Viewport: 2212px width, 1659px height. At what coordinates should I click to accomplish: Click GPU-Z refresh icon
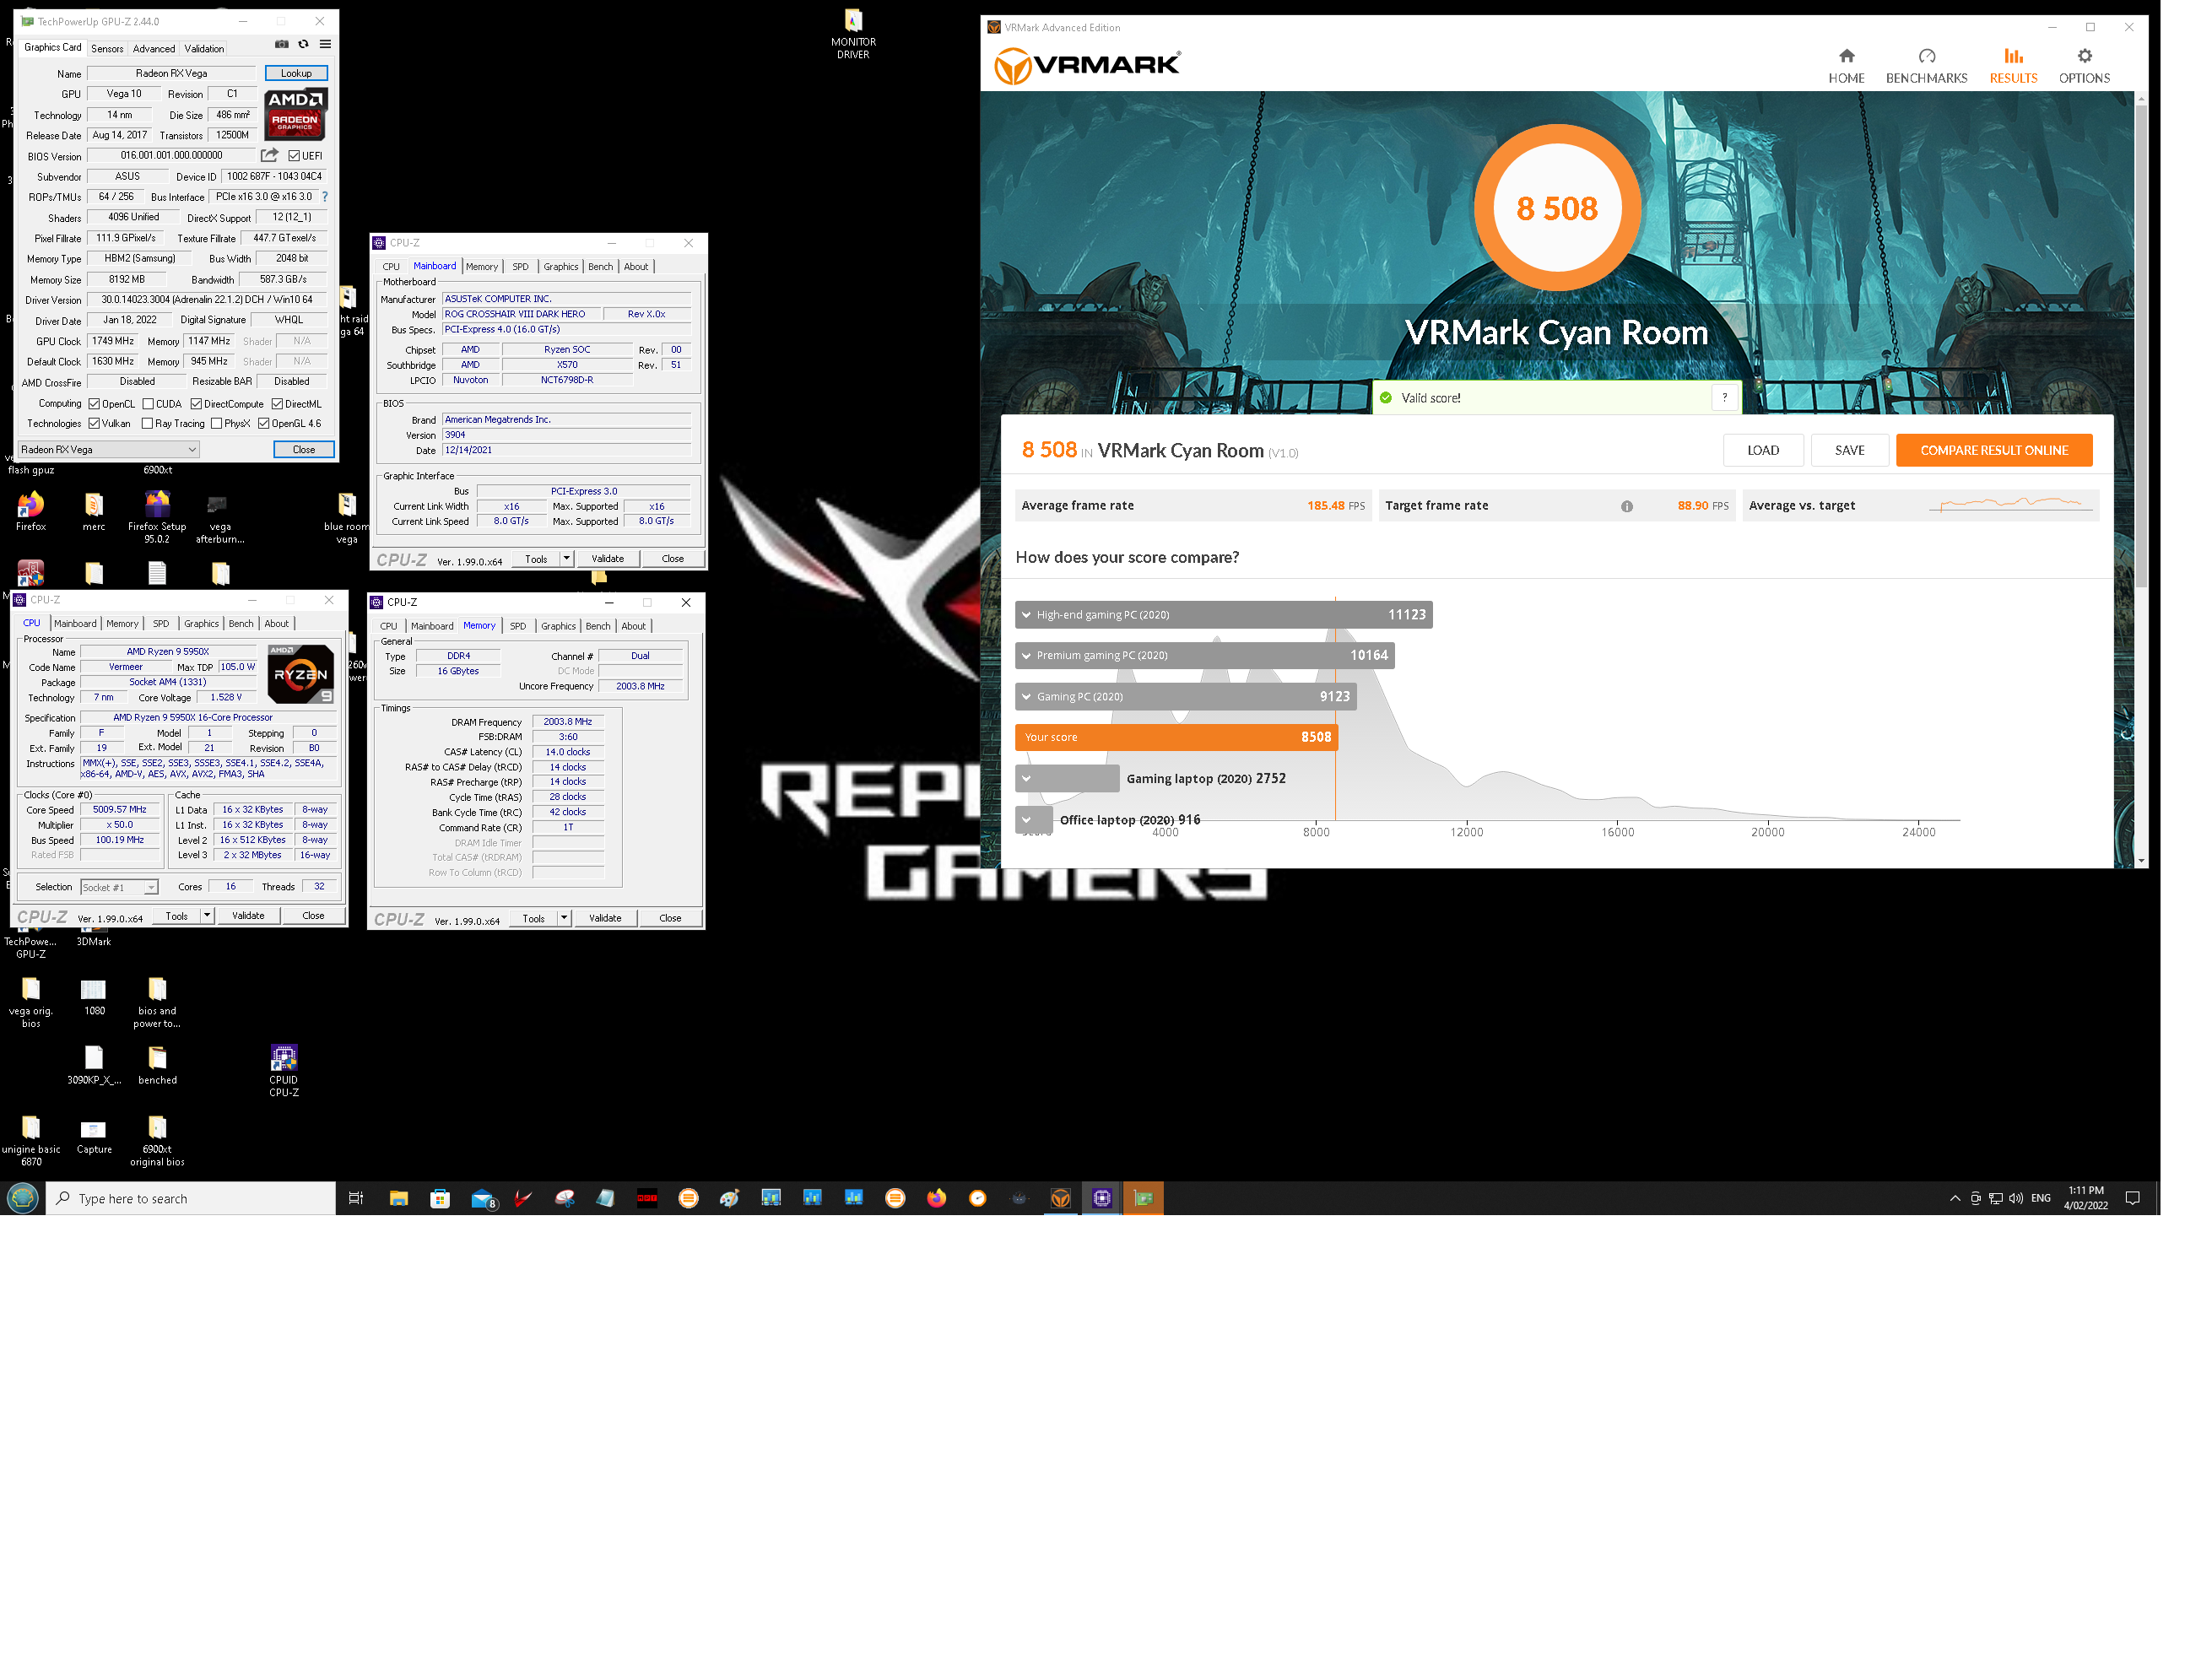(303, 44)
